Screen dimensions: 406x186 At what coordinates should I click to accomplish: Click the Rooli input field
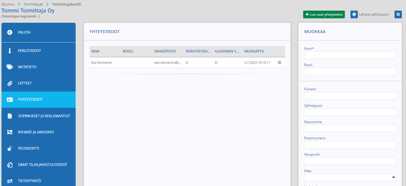tap(350, 71)
